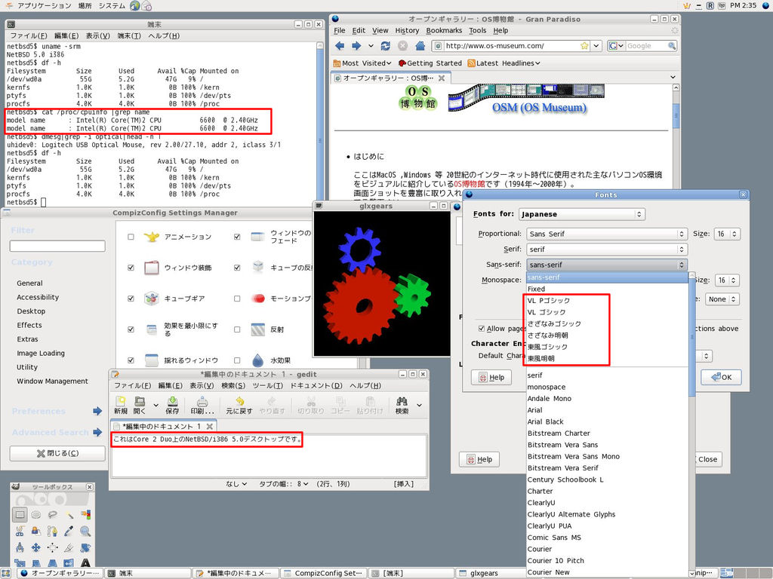Enable the 反射 plugin checkbox

click(x=237, y=329)
